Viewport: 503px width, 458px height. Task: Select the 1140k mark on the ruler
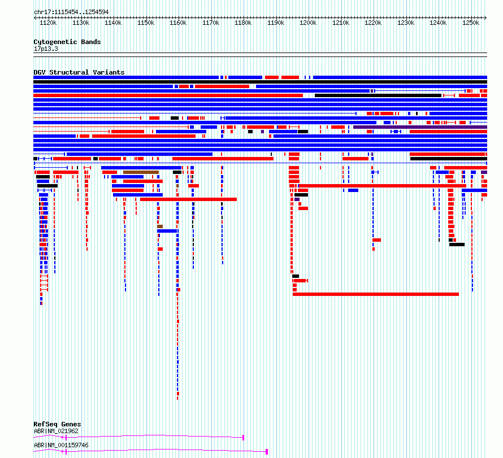pos(113,23)
